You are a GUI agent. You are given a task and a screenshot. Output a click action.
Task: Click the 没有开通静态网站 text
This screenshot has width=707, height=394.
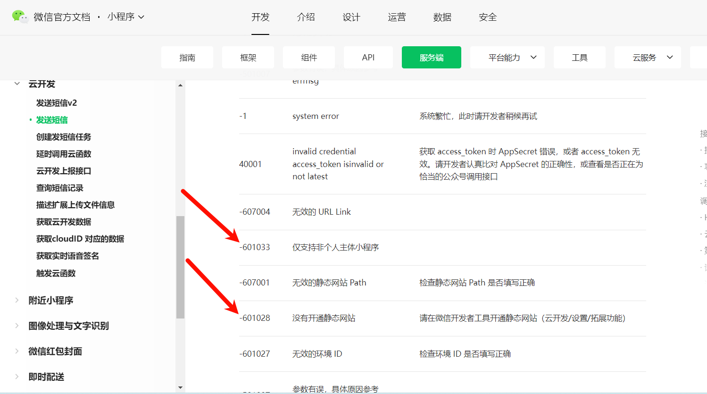coord(324,318)
